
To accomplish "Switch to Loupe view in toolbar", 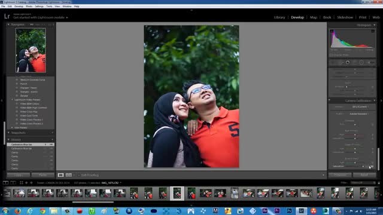I will (x=60, y=175).
